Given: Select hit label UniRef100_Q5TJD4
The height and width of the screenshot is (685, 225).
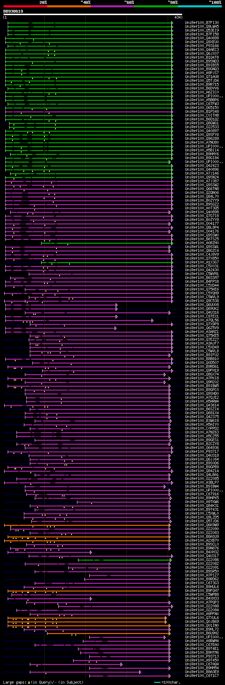Looking at the screenshot, I should click(202, 80).
